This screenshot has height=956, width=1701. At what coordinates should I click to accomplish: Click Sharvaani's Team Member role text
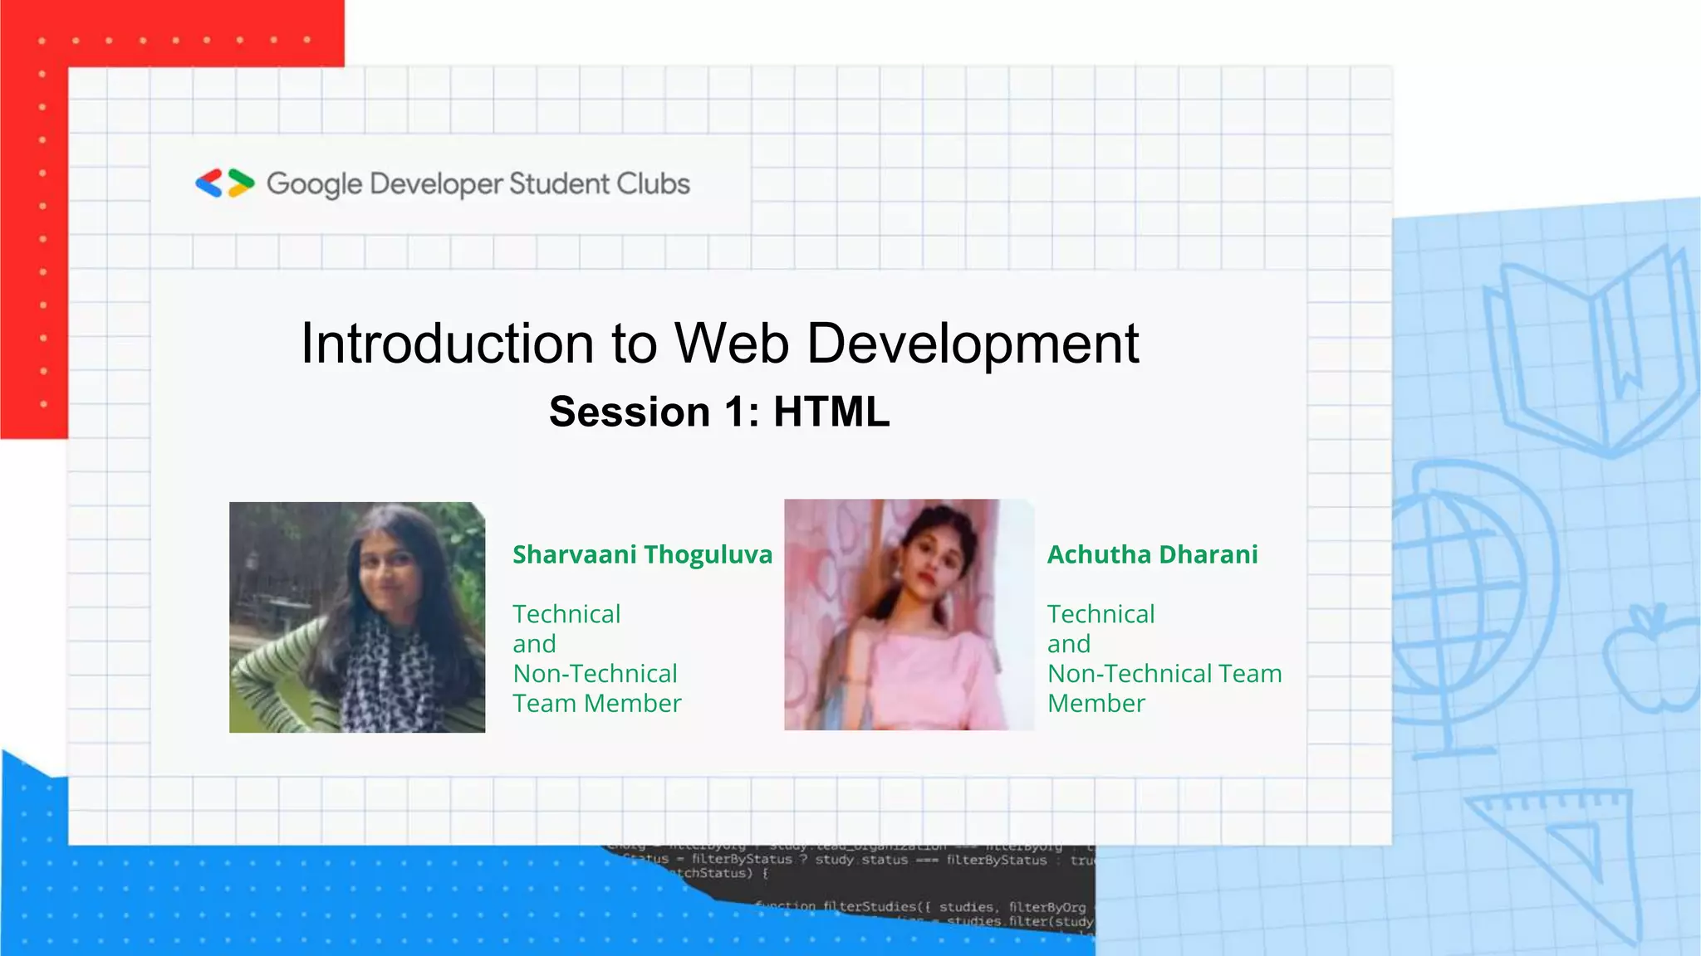(596, 703)
